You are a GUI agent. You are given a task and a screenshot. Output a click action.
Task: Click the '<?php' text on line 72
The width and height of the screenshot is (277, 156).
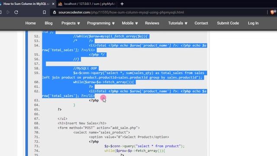[x=94, y=142]
